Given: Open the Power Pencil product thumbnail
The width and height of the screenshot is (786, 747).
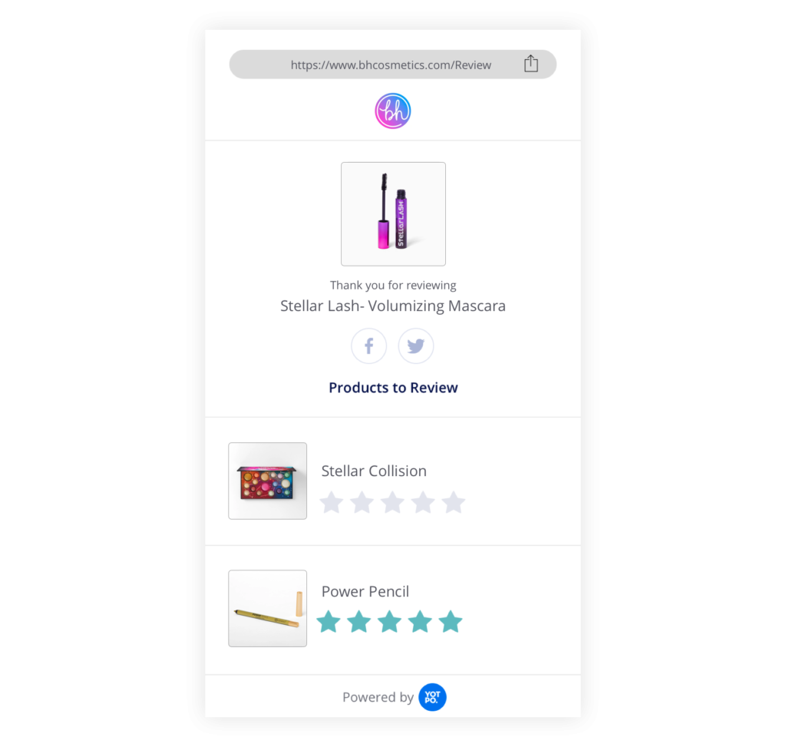Looking at the screenshot, I should (x=268, y=608).
